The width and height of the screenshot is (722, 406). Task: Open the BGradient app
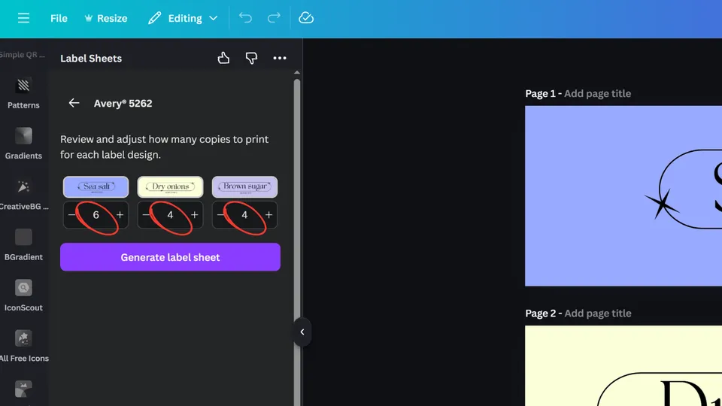23,245
